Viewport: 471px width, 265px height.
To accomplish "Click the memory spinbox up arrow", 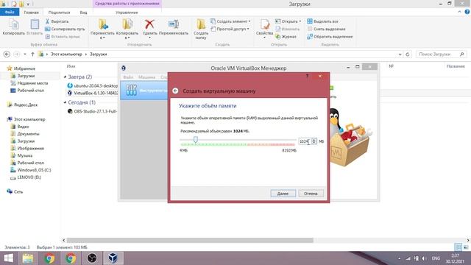I will [314, 140].
